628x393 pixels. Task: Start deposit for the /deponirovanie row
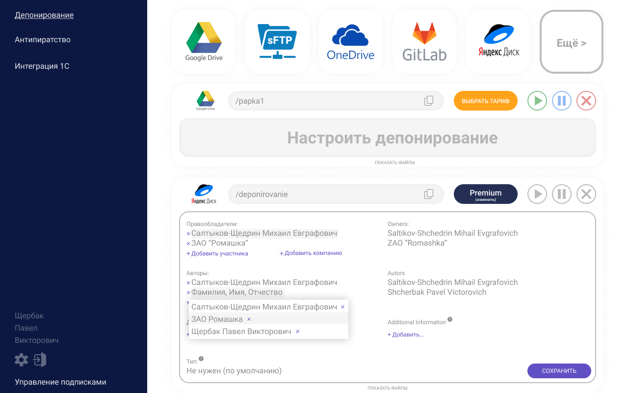tap(537, 194)
